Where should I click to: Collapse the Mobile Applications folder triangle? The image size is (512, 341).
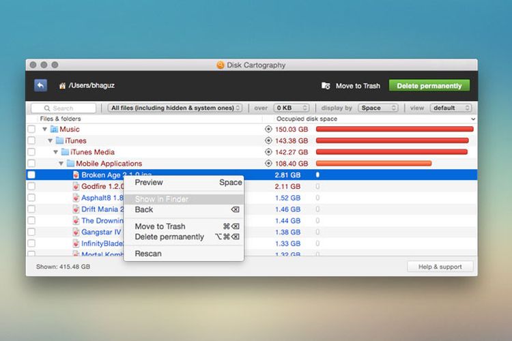point(61,164)
